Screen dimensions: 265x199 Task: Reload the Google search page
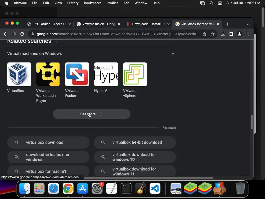point(22,34)
